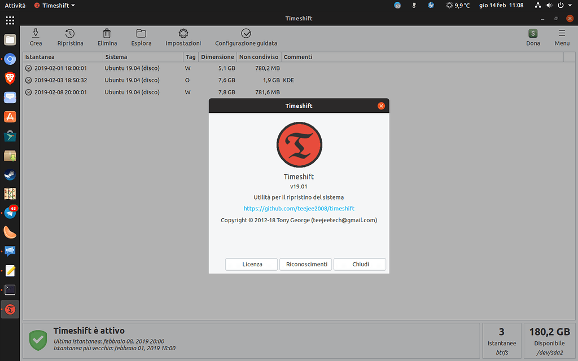Screen dimensions: 578x361
Task: Open the Files icon in the dock
Action: [x=9, y=40]
